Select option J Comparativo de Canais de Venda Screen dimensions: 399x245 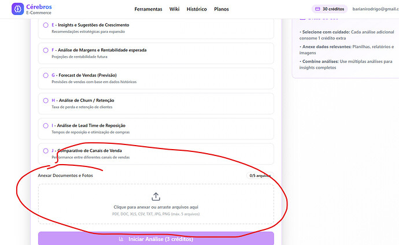(156, 154)
